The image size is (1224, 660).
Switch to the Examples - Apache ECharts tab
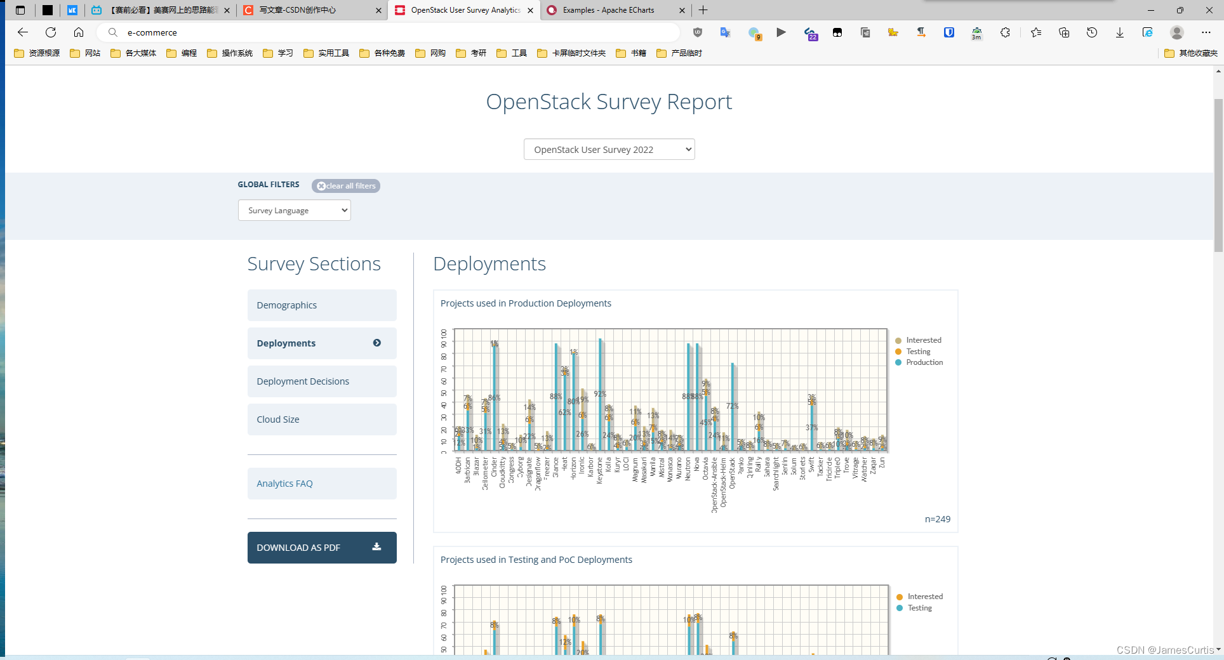[x=608, y=10]
